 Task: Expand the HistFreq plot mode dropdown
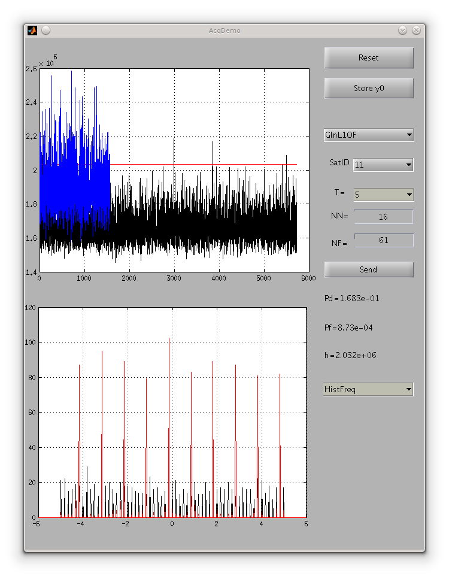point(368,390)
